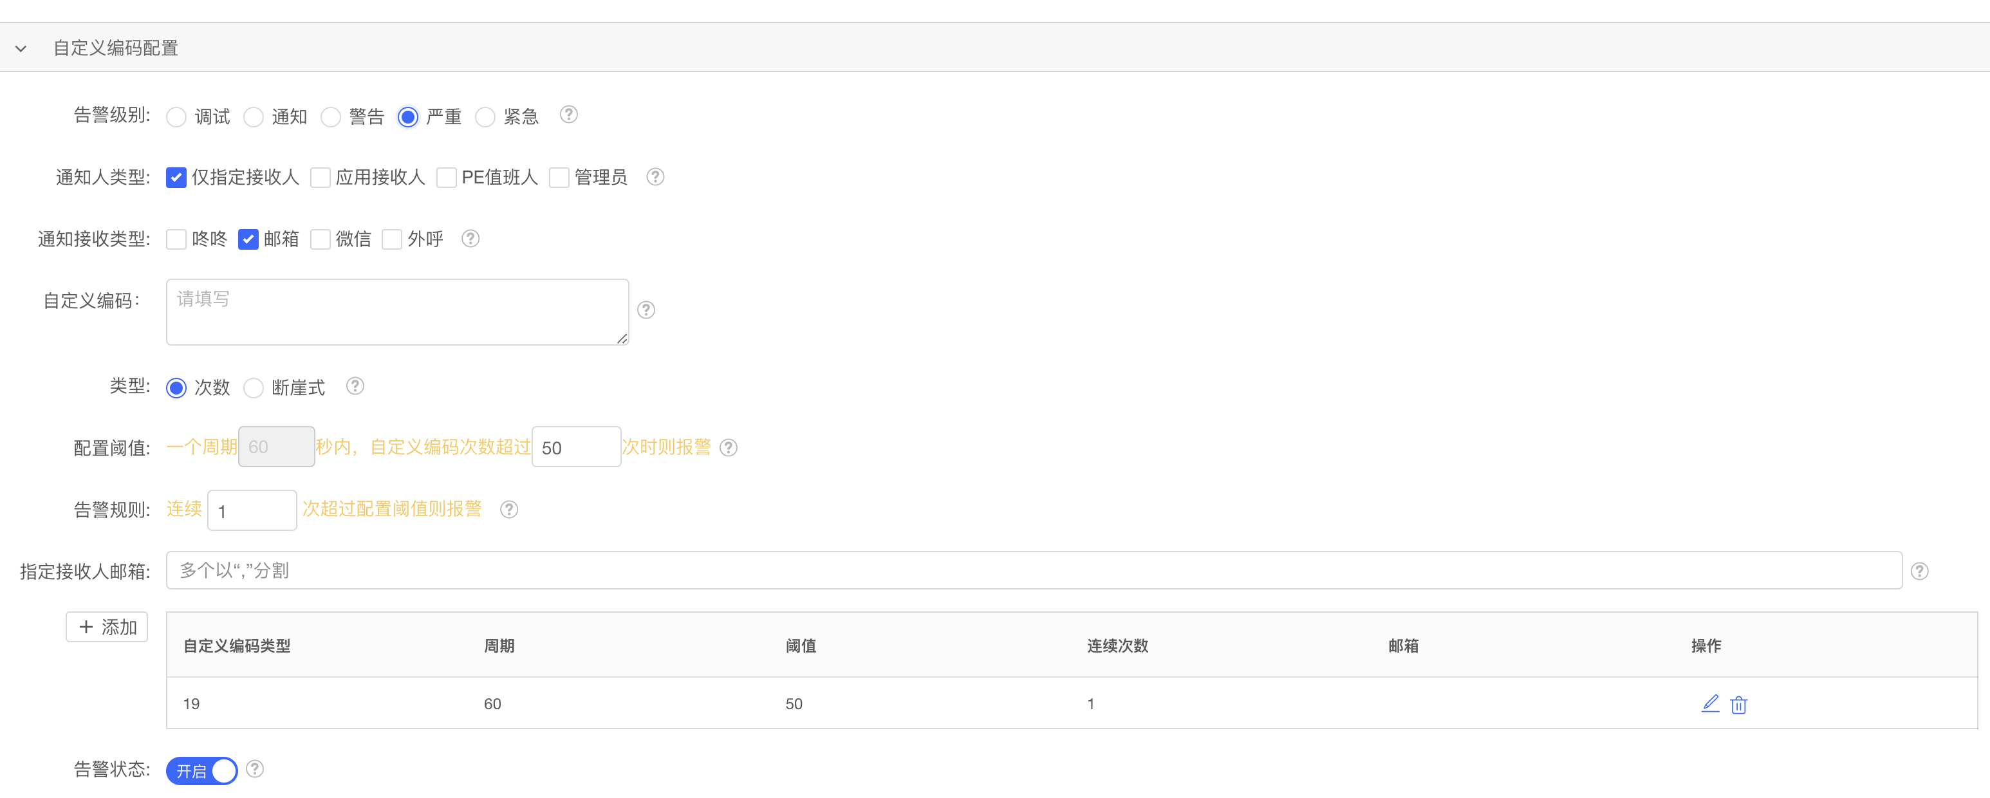Click help icon next to 告警状态 switch
Screen dimensions: 1990x798
(x=255, y=768)
